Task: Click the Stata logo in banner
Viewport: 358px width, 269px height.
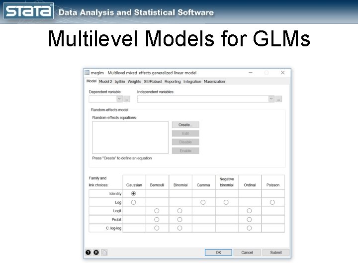Action: coord(28,11)
